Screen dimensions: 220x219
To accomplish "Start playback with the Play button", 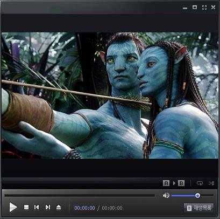I will pyautogui.click(x=13, y=207).
